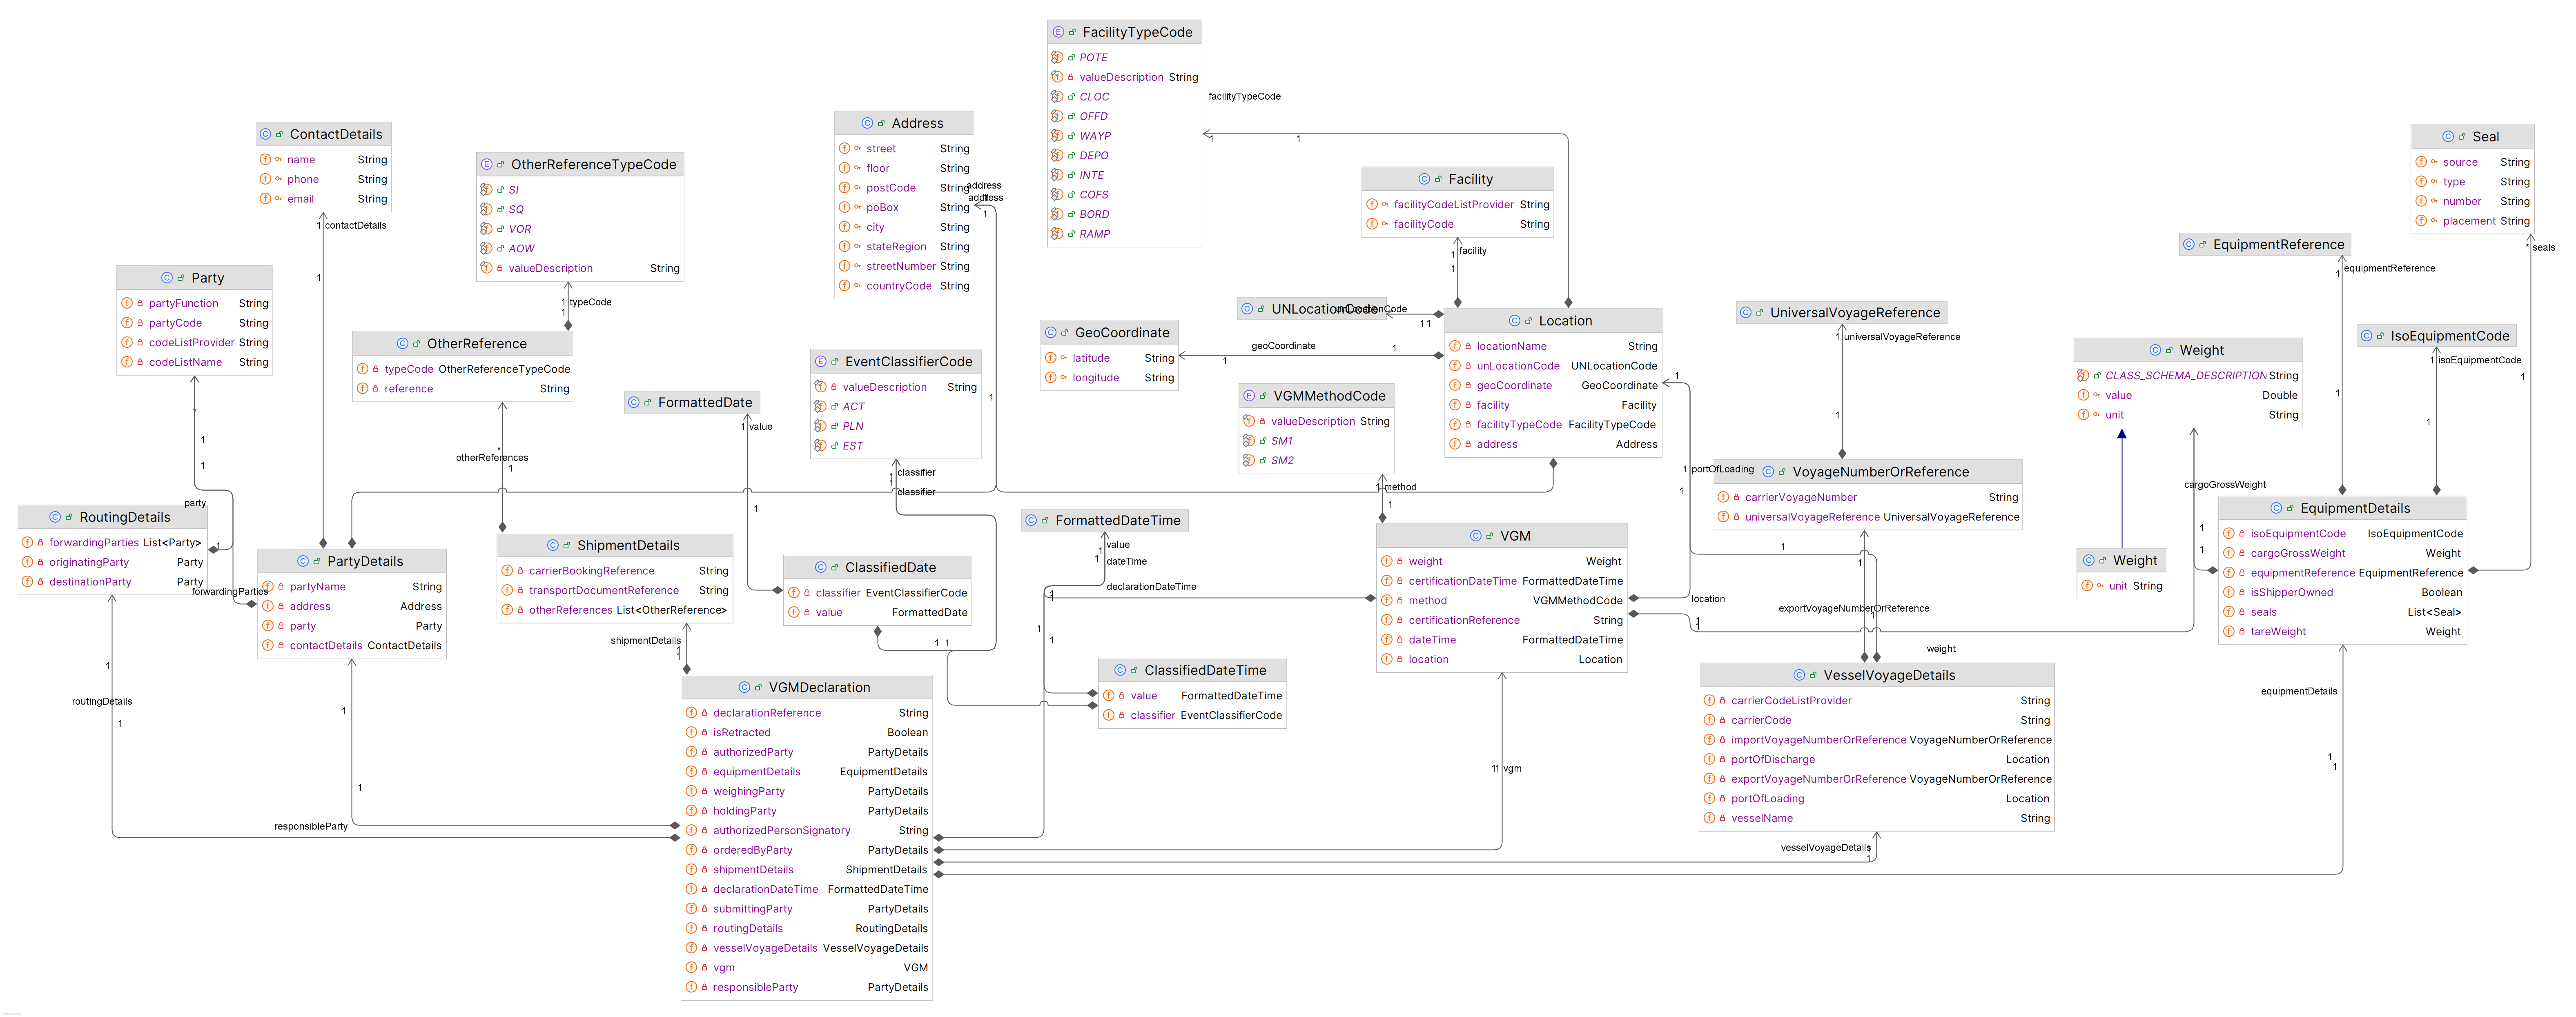Click the class icon next to Seal
The height and width of the screenshot is (1017, 2576).
(x=2448, y=137)
